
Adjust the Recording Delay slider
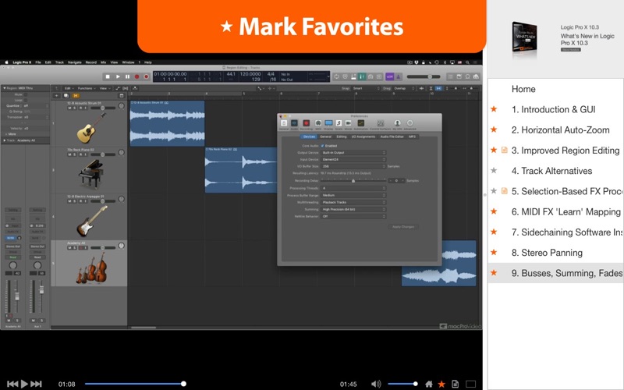tap(353, 181)
